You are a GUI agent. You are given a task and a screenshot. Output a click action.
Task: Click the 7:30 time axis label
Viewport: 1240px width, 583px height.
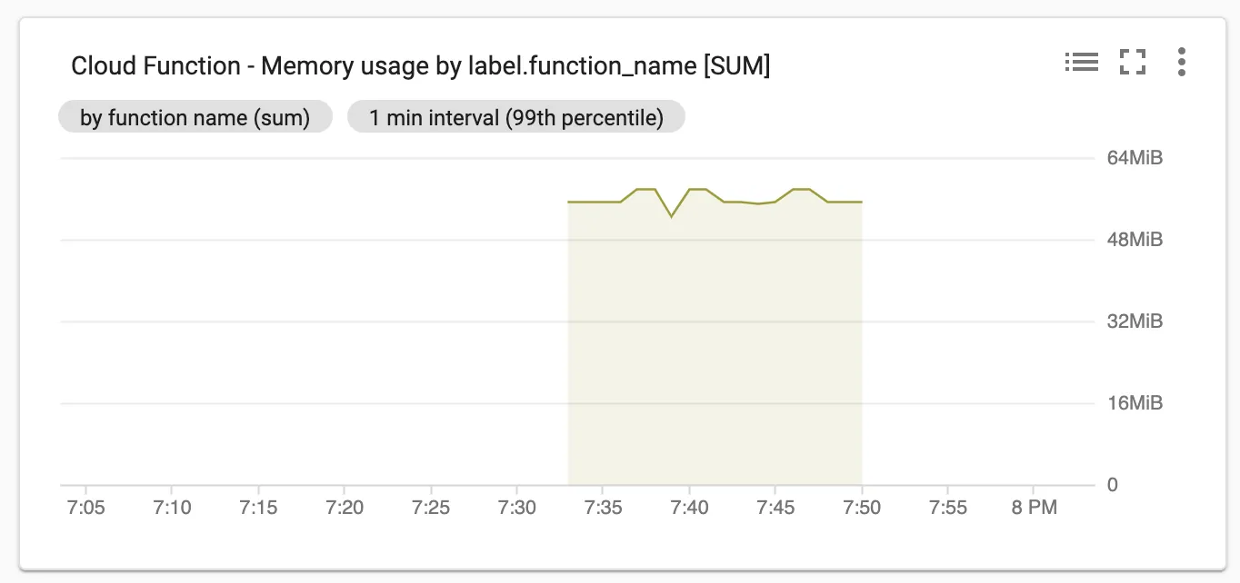coord(516,508)
